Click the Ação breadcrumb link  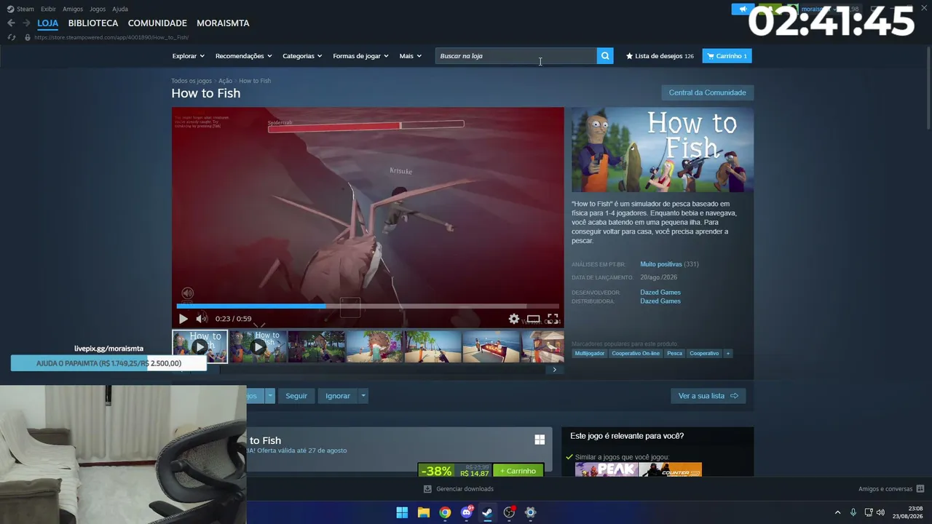pos(225,81)
